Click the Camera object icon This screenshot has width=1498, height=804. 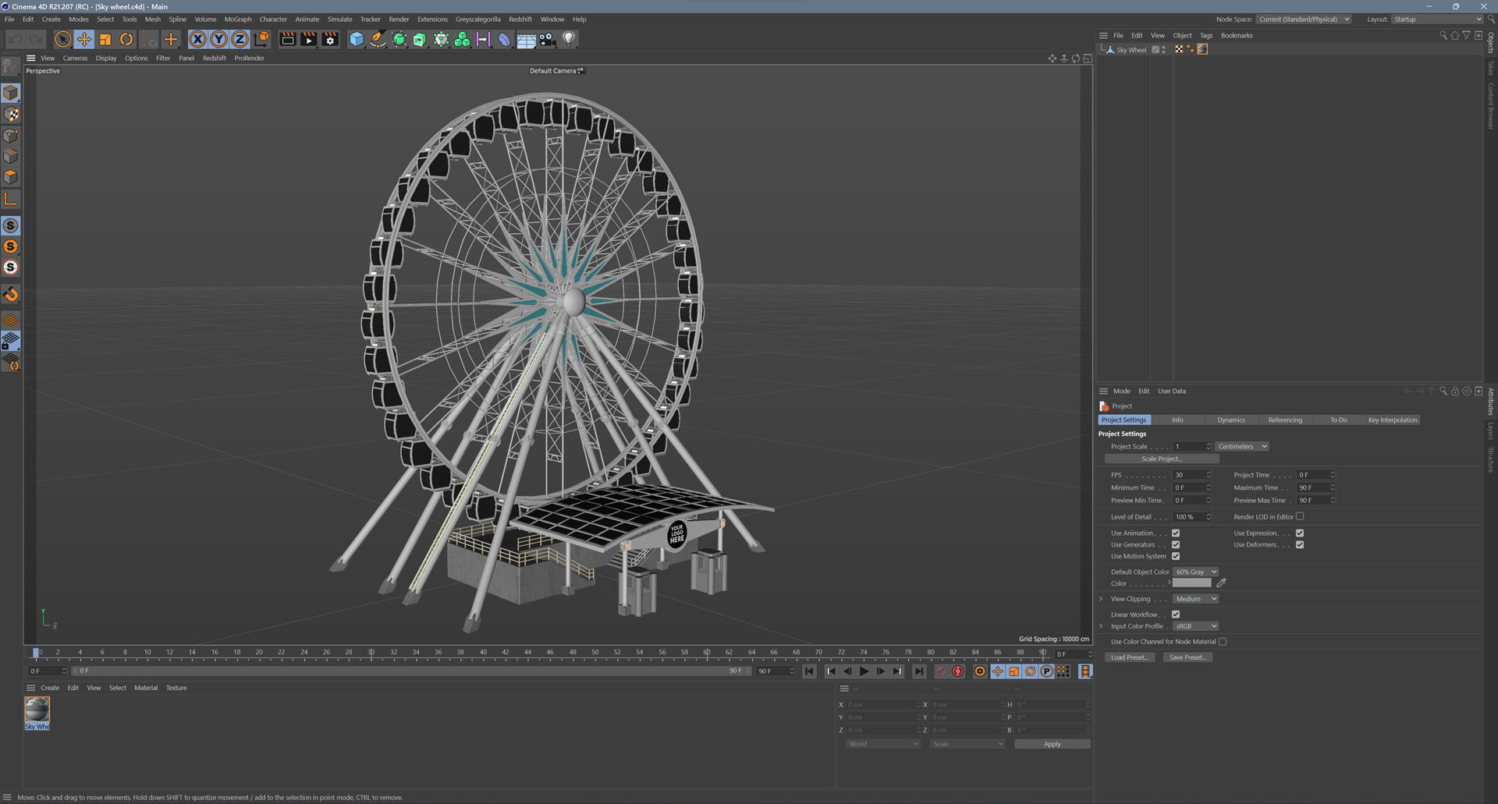(x=547, y=39)
